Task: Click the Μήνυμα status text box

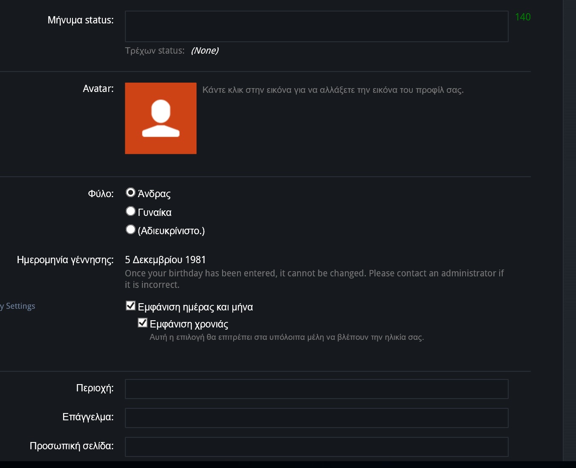Action: click(x=316, y=26)
